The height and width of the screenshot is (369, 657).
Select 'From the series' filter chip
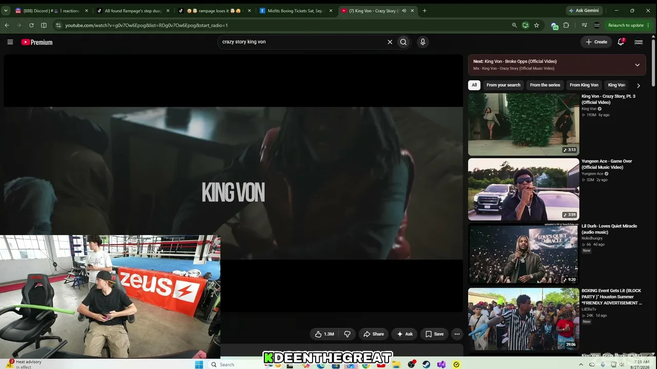(545, 85)
